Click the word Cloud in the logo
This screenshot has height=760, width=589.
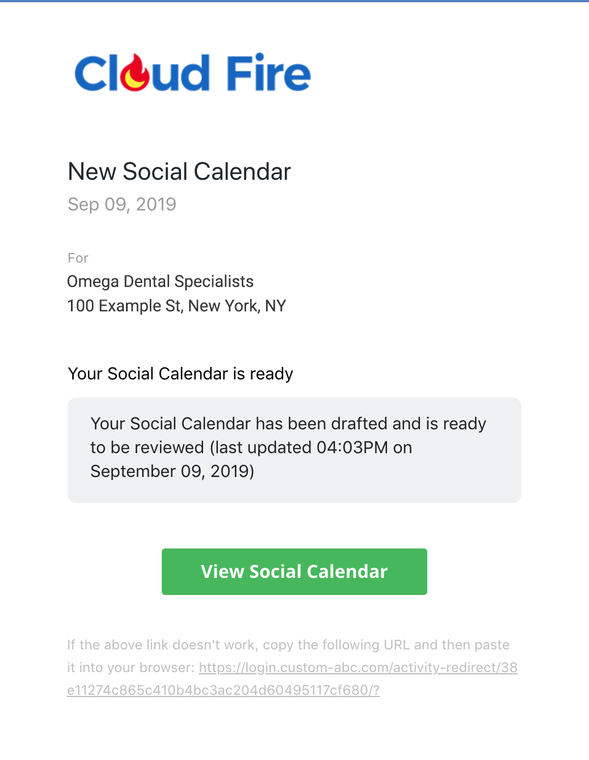tap(142, 73)
